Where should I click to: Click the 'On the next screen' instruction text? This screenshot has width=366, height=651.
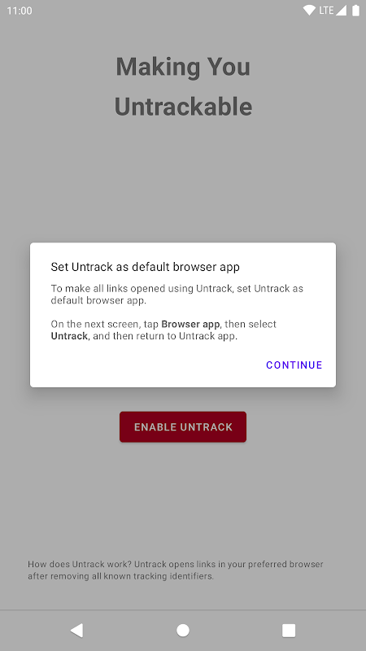(163, 330)
